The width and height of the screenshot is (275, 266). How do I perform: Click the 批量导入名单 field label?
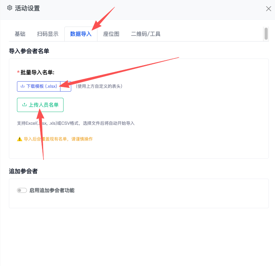(37, 72)
